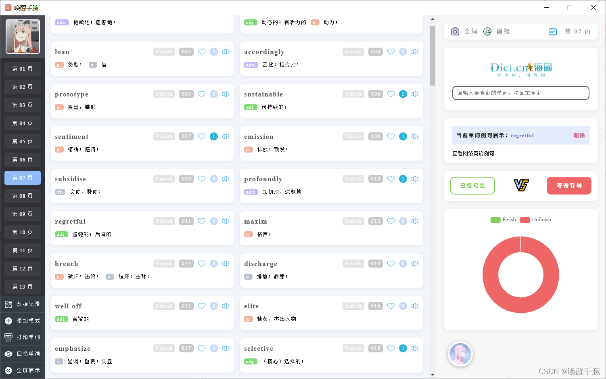606x379 pixels.
Task: Open 数据记录 in the sidebar
Action: (23, 304)
